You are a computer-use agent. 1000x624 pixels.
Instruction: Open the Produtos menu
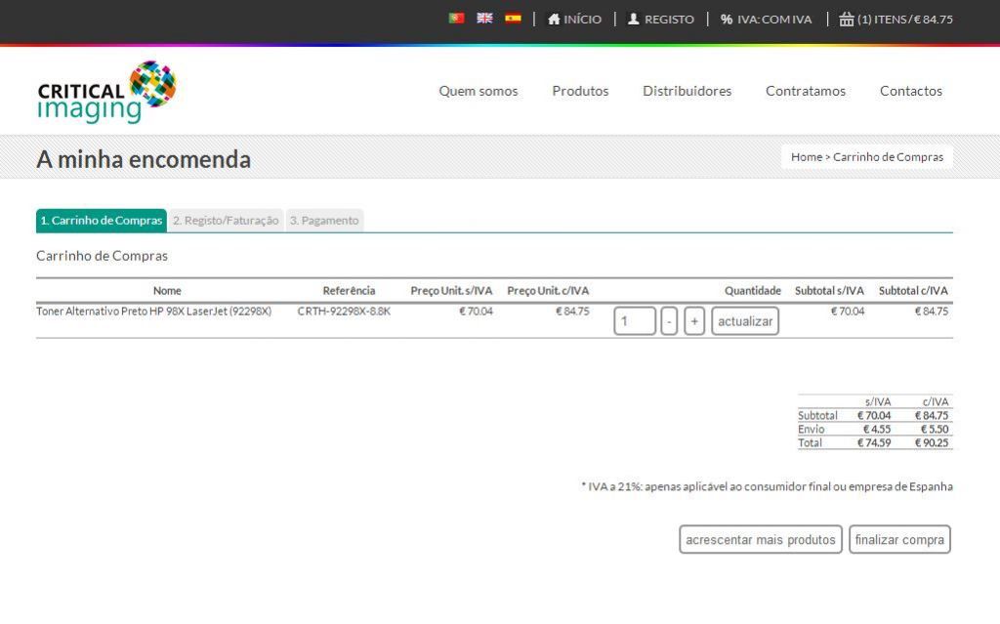[x=580, y=91]
